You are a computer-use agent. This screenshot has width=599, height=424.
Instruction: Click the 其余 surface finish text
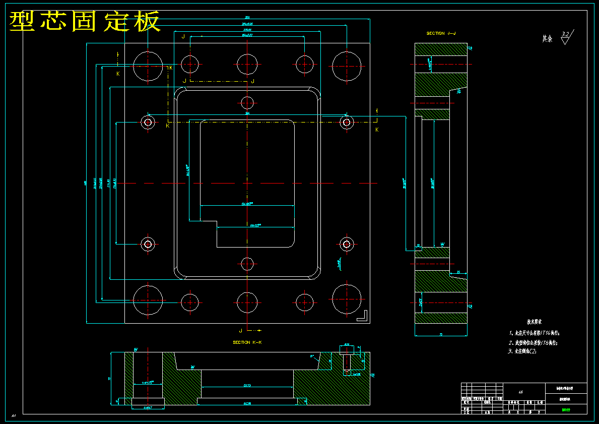(x=547, y=39)
